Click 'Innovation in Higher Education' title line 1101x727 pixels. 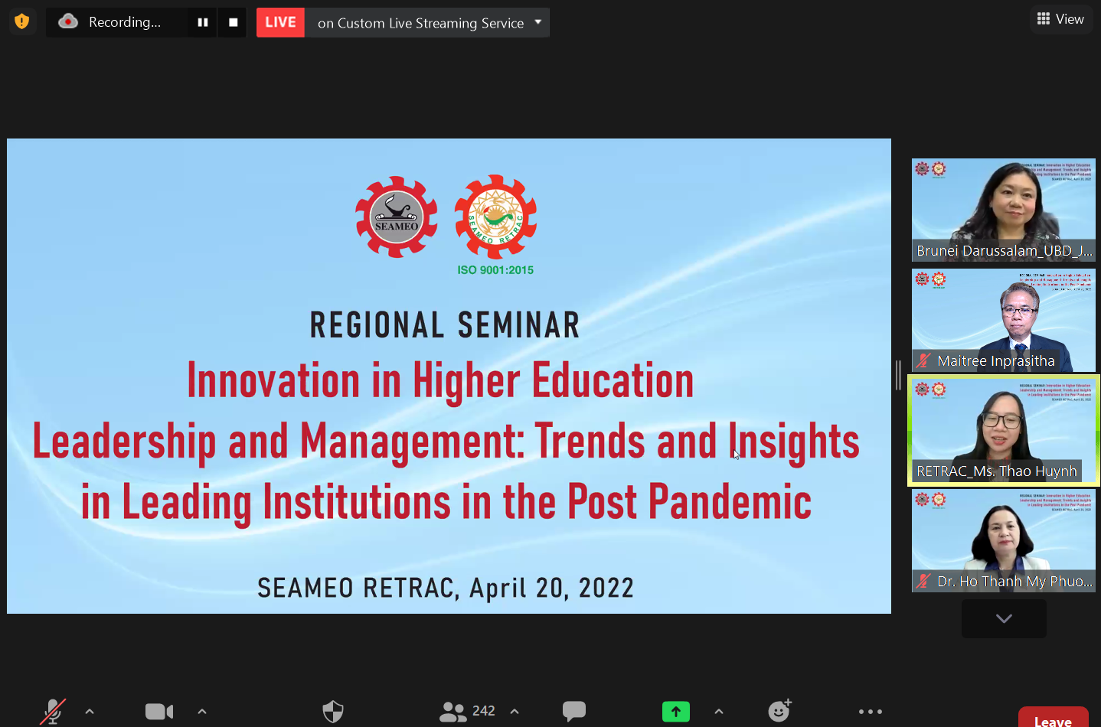click(x=441, y=381)
